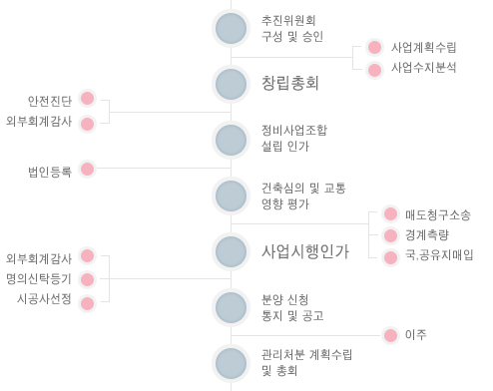Select the gray node for 분양 신청 통지 및 공고
This screenshot has height=391, width=493.
click(x=231, y=308)
